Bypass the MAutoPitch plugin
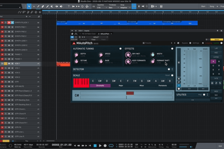Viewport: 224px width, 149px height. point(185,43)
